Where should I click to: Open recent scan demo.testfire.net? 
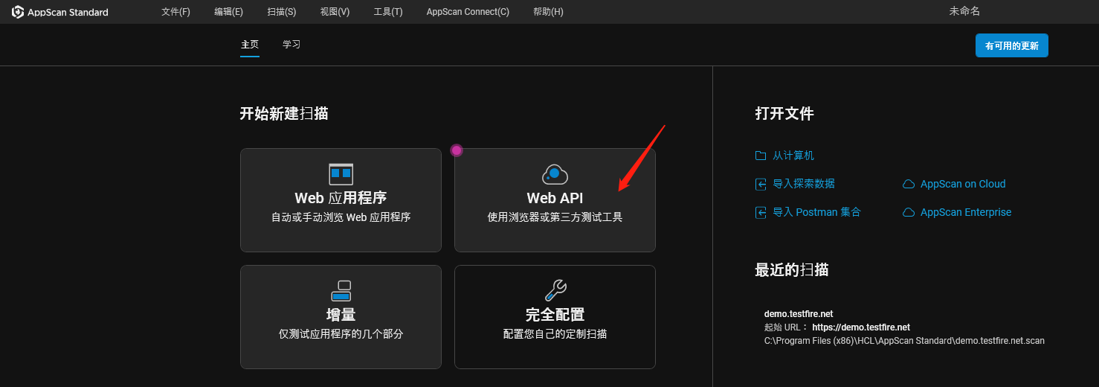[799, 314]
